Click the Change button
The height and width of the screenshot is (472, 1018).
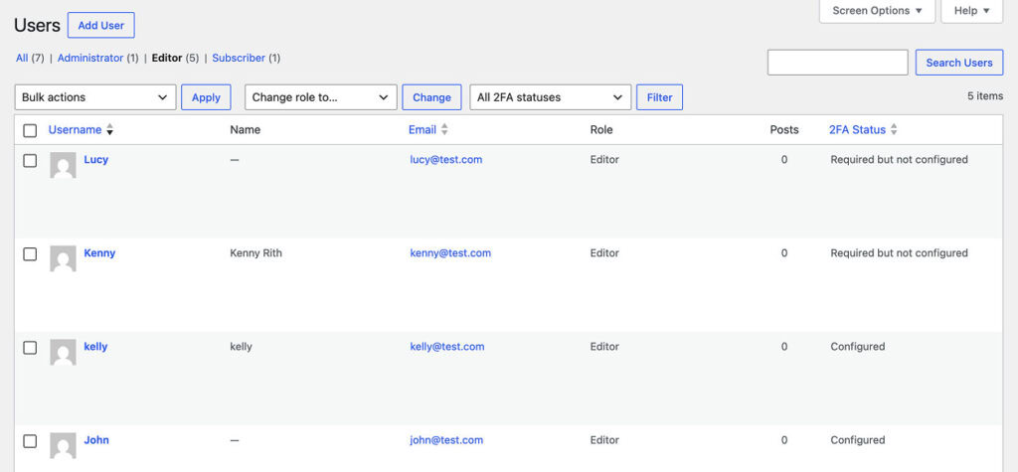pyautogui.click(x=431, y=97)
